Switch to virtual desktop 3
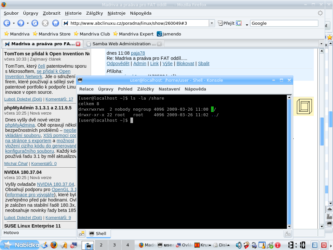Viewport: 333px width, 250px height. (114, 245)
